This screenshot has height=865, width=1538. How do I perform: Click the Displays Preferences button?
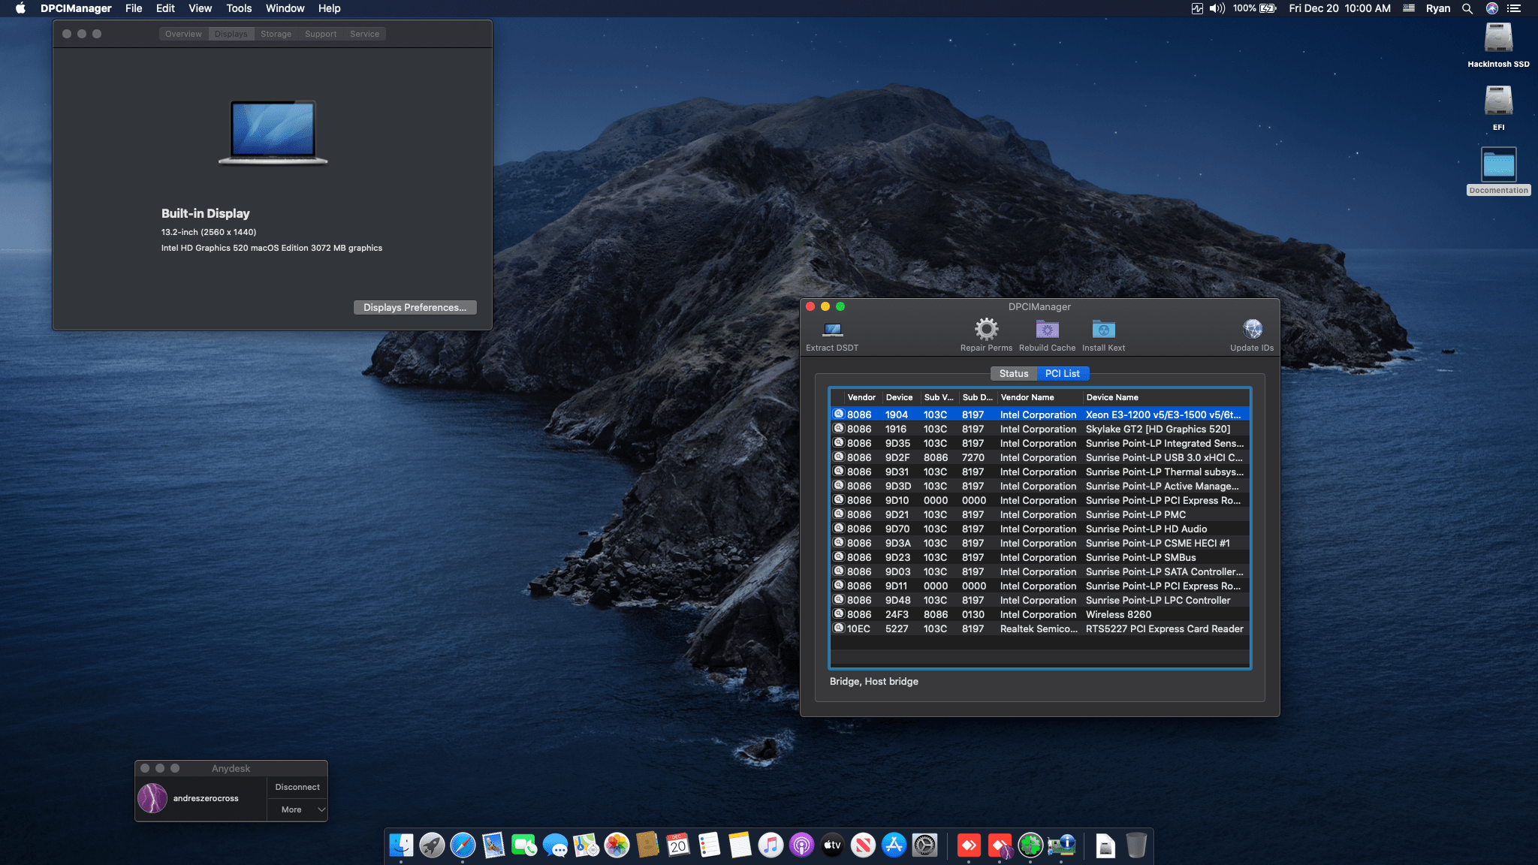(x=415, y=307)
